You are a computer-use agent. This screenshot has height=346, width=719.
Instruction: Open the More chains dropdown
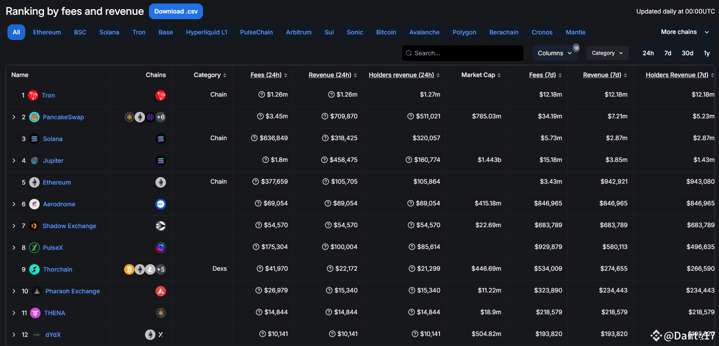coord(685,32)
